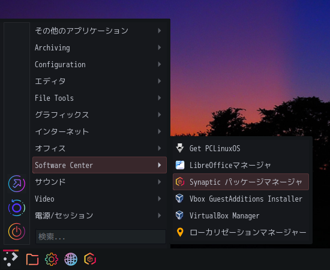Expand the Video submenu arrow

[160, 199]
